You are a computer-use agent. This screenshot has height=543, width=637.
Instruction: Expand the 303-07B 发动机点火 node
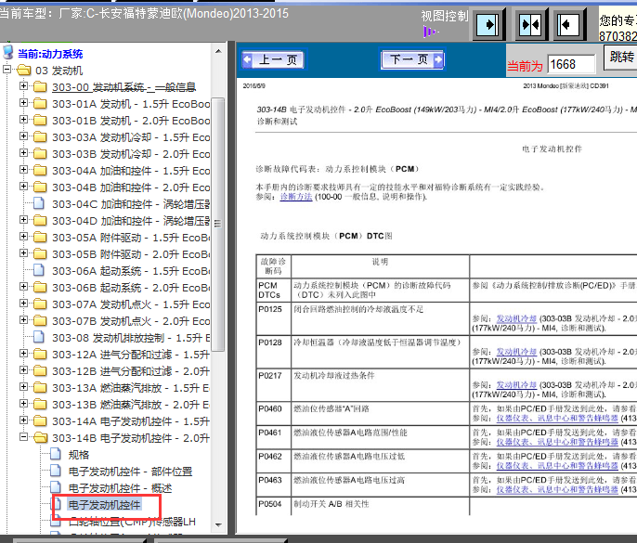click(x=23, y=319)
